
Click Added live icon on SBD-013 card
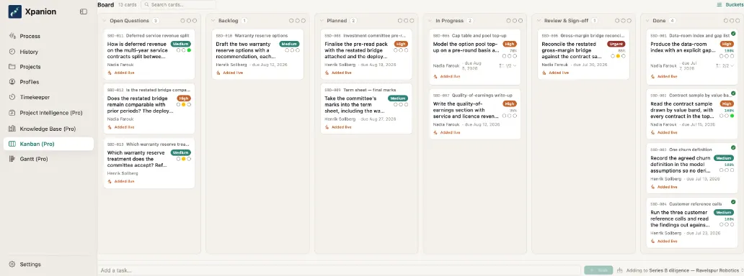click(x=109, y=181)
